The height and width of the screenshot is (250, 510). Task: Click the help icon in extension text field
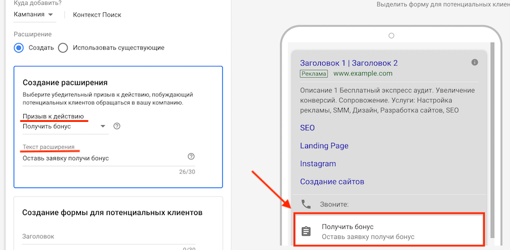[191, 157]
